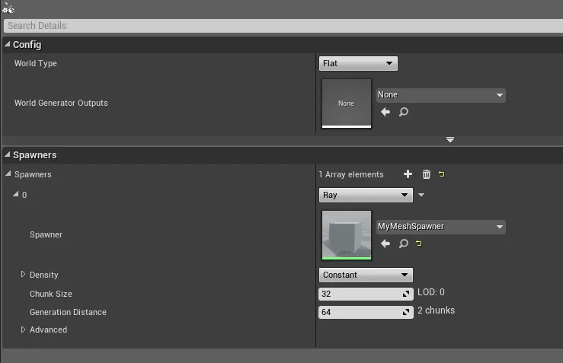Click the trash icon to empty Spawners array
This screenshot has width=563, height=363.
426,174
